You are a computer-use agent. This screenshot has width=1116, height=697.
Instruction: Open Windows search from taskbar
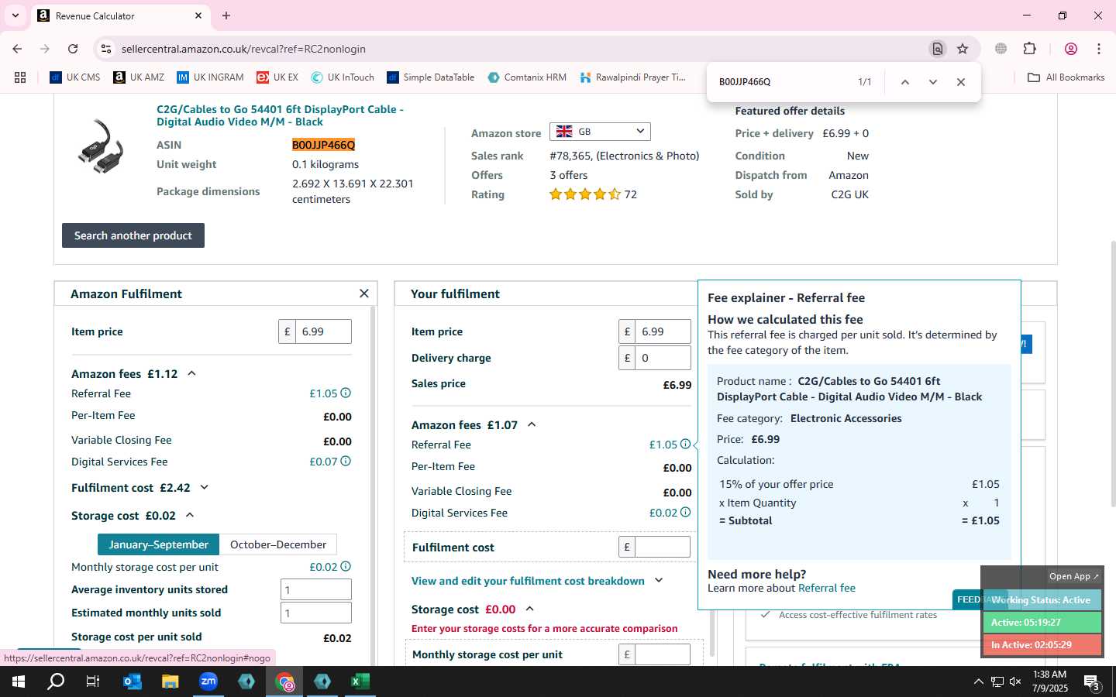tap(56, 682)
